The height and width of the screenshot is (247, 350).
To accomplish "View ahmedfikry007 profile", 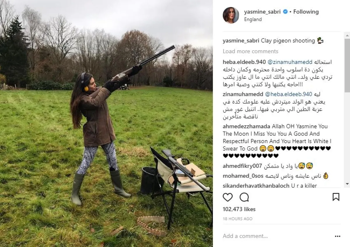I will pos(242,166).
